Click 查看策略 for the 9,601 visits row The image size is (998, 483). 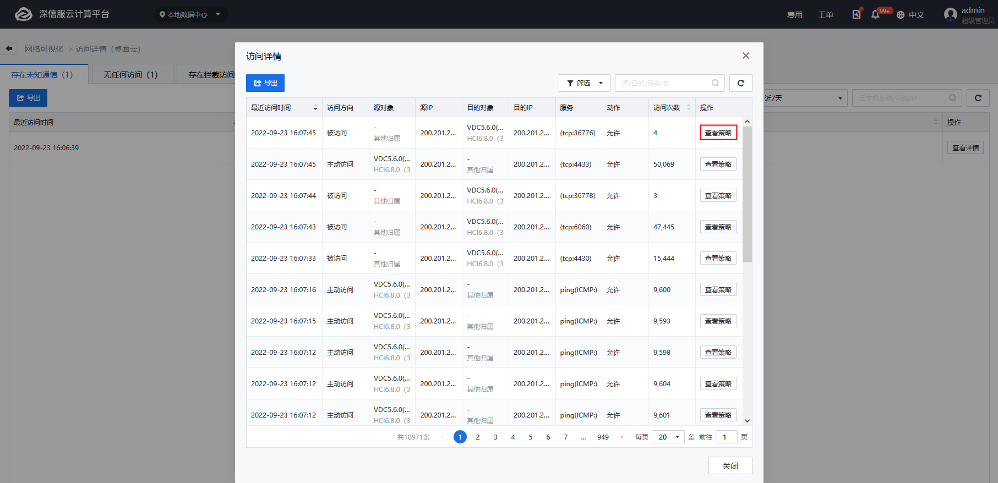point(718,415)
